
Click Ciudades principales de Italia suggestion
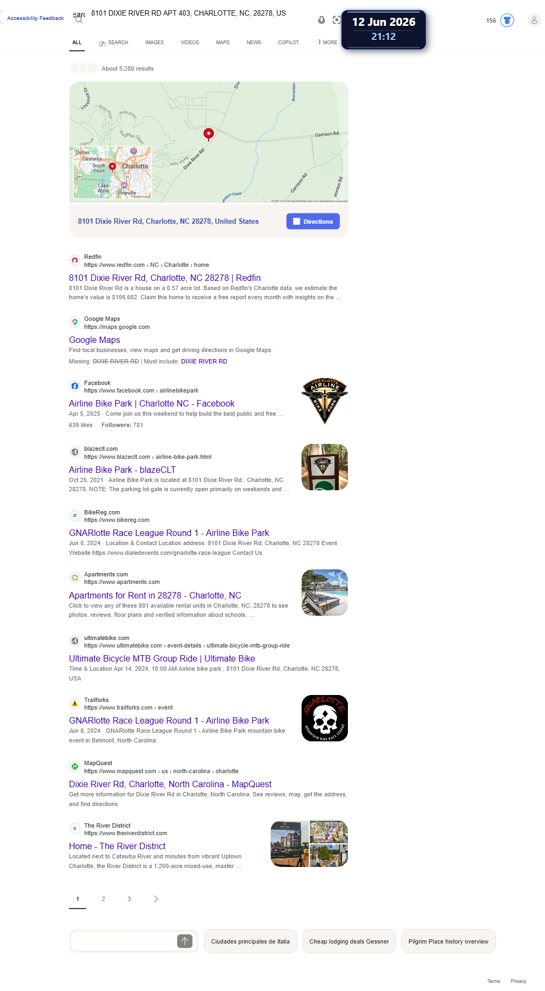point(250,941)
